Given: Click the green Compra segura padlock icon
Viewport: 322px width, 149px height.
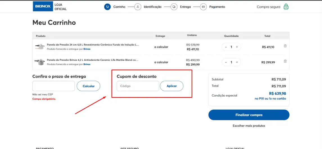Looking at the screenshot, I should click(x=286, y=6).
